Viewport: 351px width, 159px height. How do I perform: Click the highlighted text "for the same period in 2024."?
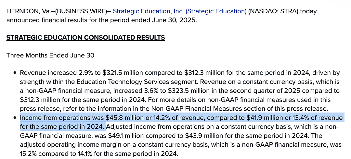coord(63,127)
